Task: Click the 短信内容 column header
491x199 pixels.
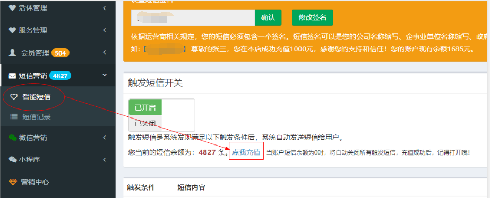Action: pos(191,187)
